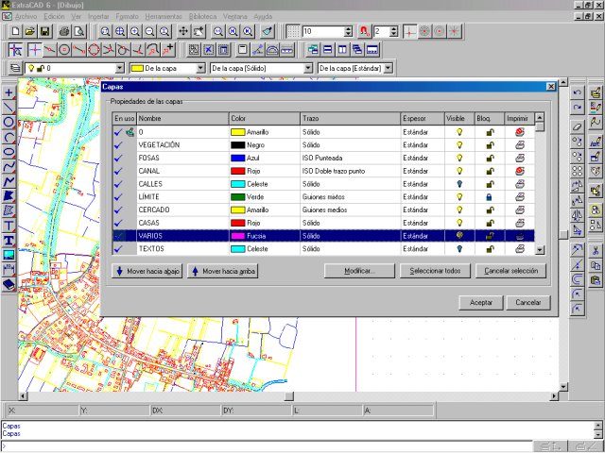Open the color dropdown 'De la capa'
The image size is (605, 453).
[x=200, y=69]
